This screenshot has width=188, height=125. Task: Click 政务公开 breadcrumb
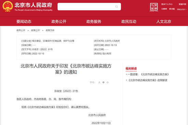click(21, 30)
